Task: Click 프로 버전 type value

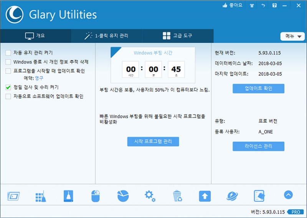Action: (268, 121)
